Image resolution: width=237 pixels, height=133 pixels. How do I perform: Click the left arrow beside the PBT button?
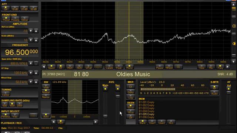tap(53, 122)
